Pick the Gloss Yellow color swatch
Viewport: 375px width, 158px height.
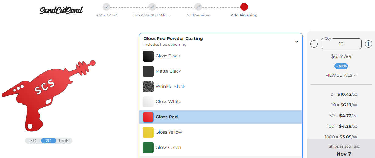coord(148,132)
